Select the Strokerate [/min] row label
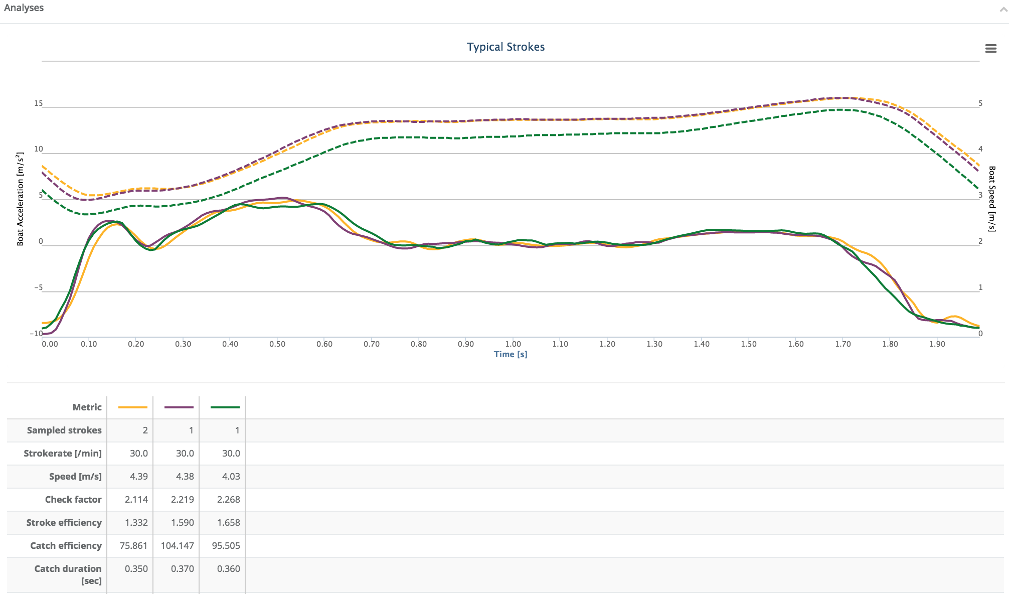Image resolution: width=1009 pixels, height=594 pixels. (62, 454)
